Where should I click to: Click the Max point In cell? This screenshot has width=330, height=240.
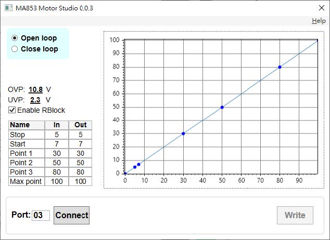point(57,181)
